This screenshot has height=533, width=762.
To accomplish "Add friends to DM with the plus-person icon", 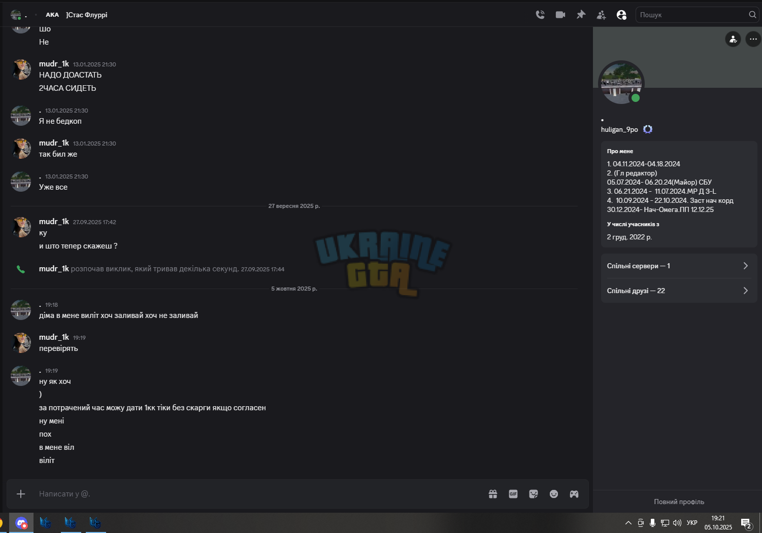I will click(601, 15).
